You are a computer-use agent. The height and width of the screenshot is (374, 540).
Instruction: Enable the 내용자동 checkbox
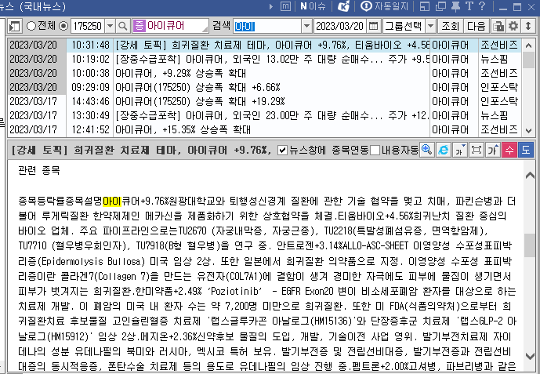(x=375, y=151)
